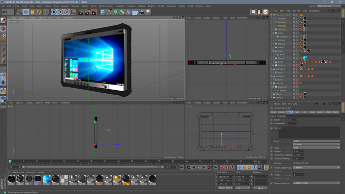Screen dimensions: 345x194
Task: Open the Object (Rel) coordinate dropdown
Action: tap(225, 188)
